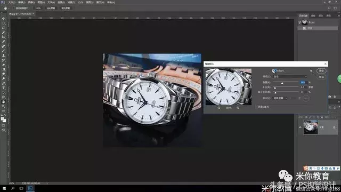Viewport: 341px width, 192px height.
Task: Click the OK button in sharpen dialog
Action: pyautogui.click(x=321, y=71)
